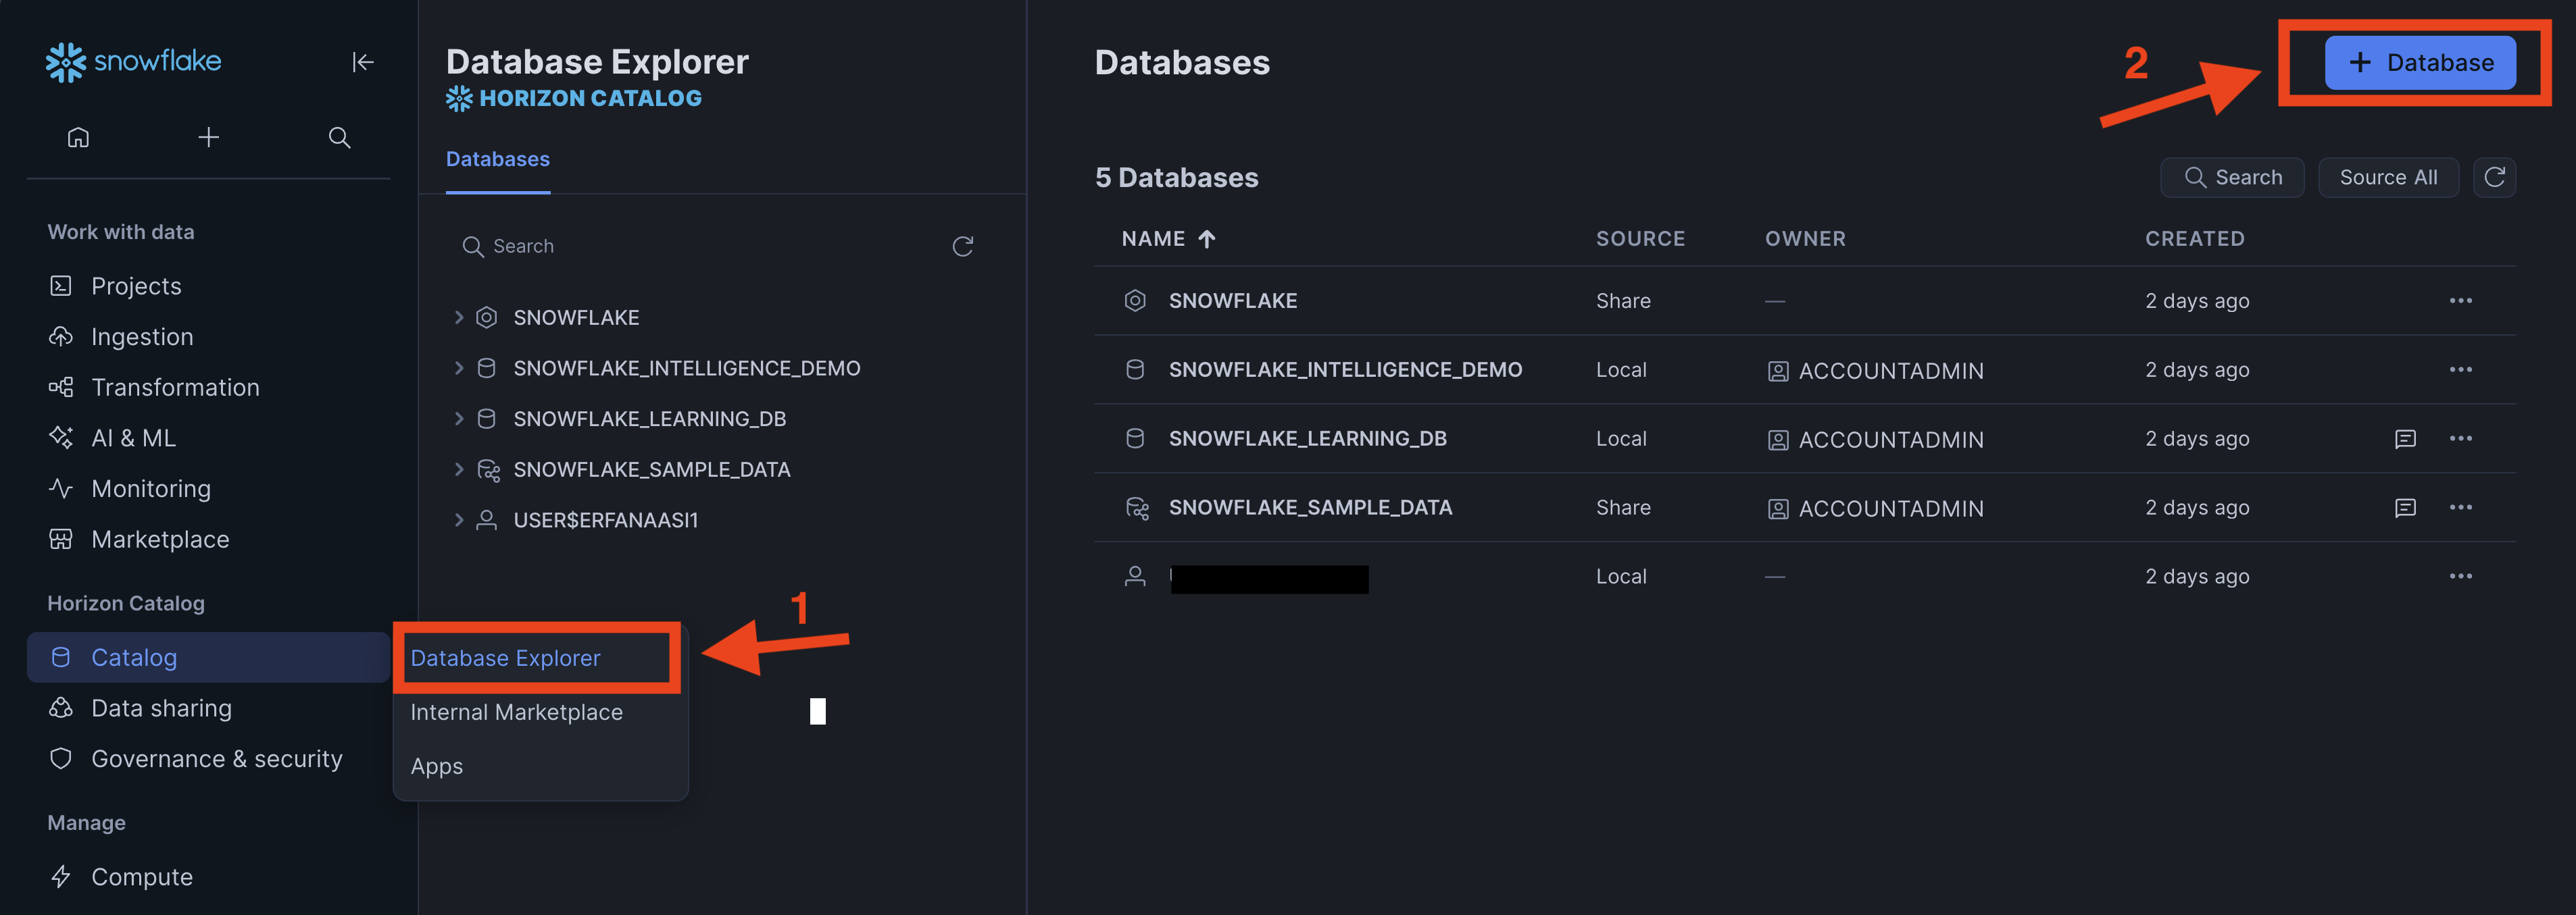Screen dimensions: 2576x915
Task: Click the SOURCE column header
Action: (x=1640, y=239)
